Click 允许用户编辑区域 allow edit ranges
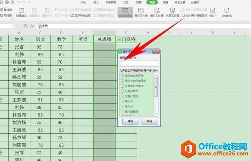Image resolution: width=251 pixels, height=161 pixels. tap(195, 16)
